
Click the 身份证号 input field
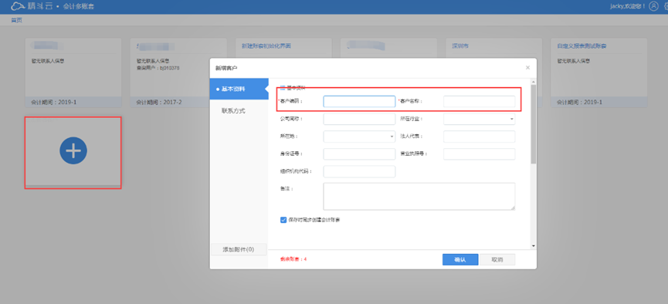tap(359, 154)
